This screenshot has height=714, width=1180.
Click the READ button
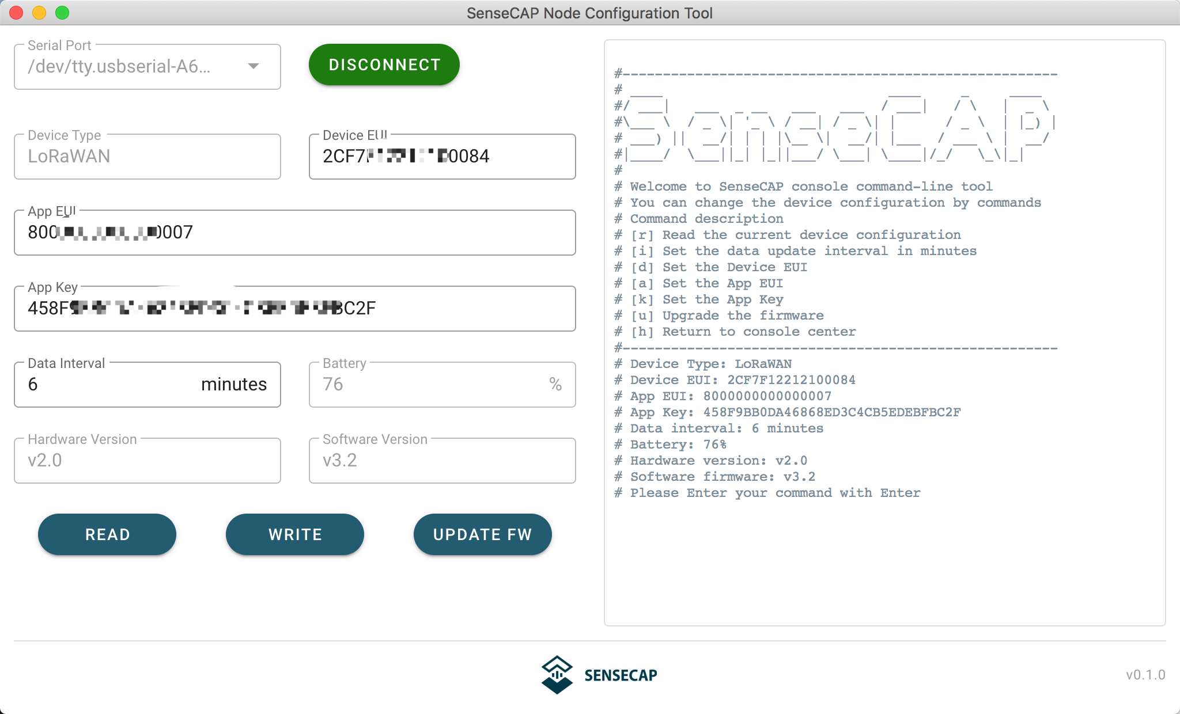tap(107, 534)
